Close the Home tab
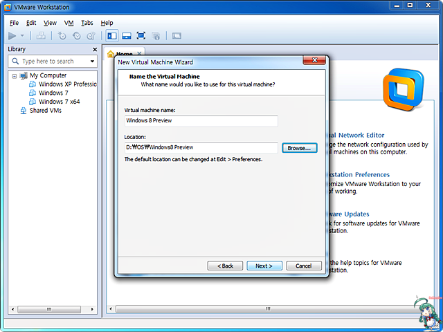 click(x=139, y=53)
